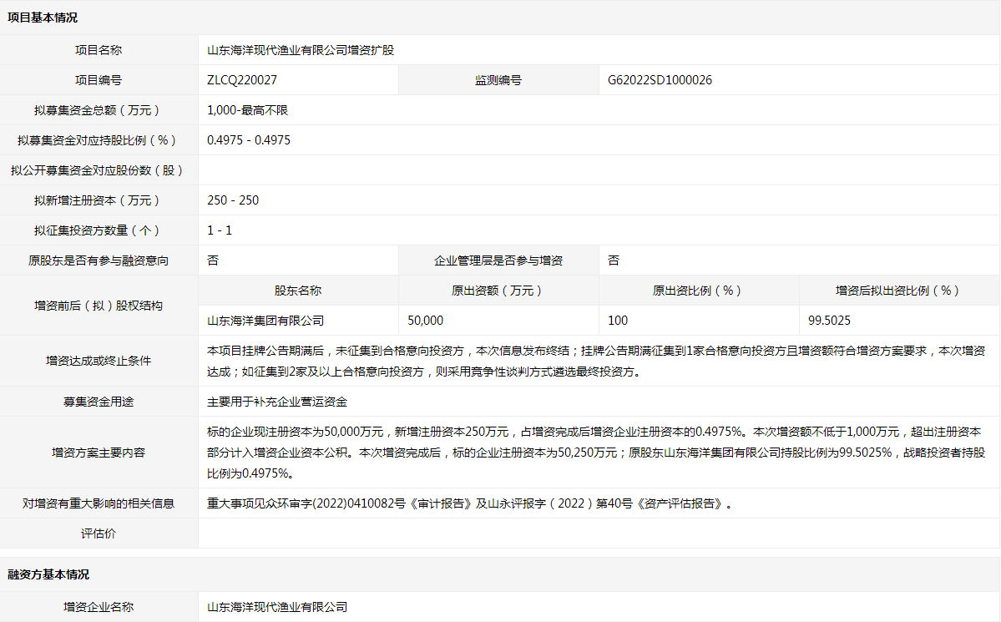Viewport: 1001px width, 622px height.
Task: Select the 增资方案主要内容 label
Action: 99,453
